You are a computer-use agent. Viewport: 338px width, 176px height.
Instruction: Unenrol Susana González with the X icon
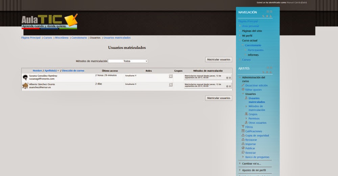click(230, 78)
